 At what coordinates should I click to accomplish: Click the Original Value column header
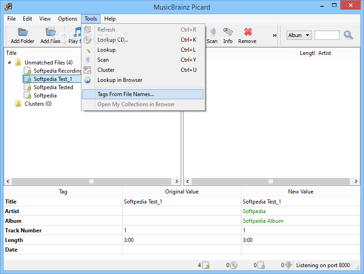pyautogui.click(x=182, y=192)
